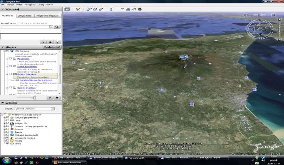Screen dimensions: 284x165
Task: Click play tour button in Miejsca panel
Action: 50,97
